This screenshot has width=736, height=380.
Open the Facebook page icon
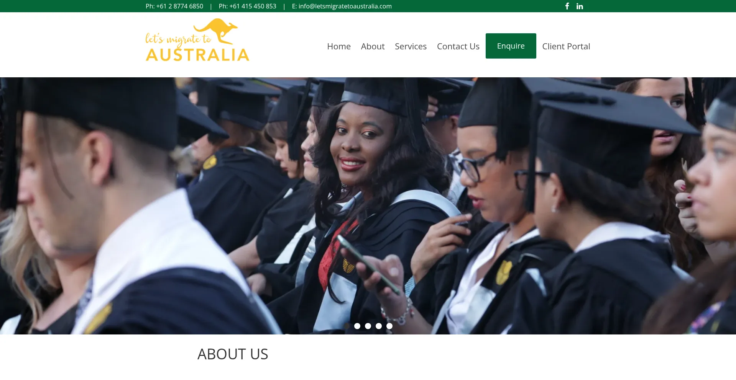pyautogui.click(x=567, y=6)
